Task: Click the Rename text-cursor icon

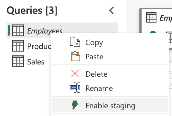Action: 75,88
